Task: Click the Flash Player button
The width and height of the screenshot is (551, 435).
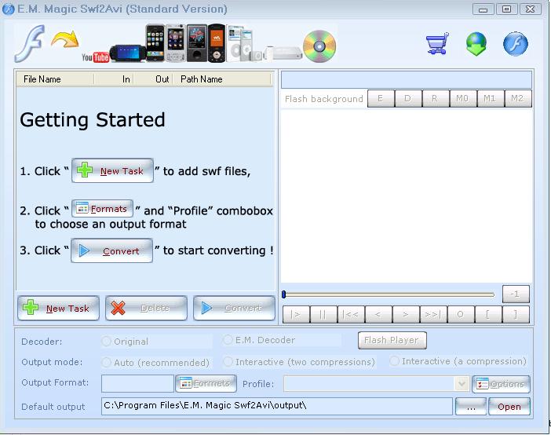Action: [392, 340]
